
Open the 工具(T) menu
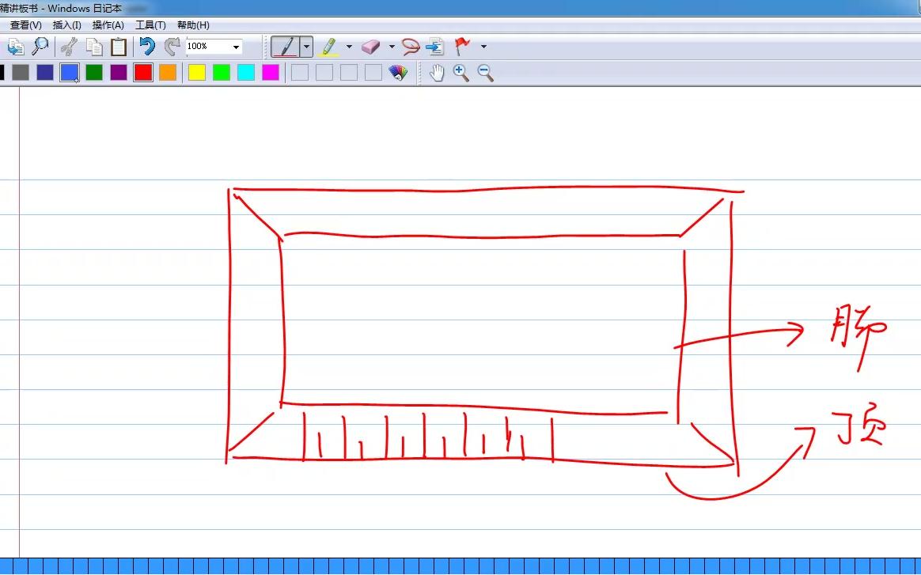pos(150,25)
